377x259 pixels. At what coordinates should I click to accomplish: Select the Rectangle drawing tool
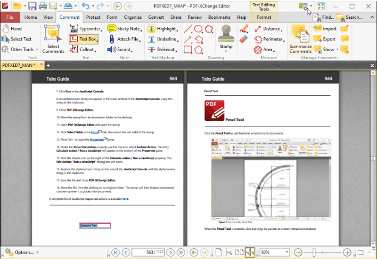coord(188,50)
